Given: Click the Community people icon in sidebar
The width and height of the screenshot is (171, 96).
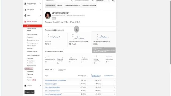Looking at the screenshot, I should point(25,10).
